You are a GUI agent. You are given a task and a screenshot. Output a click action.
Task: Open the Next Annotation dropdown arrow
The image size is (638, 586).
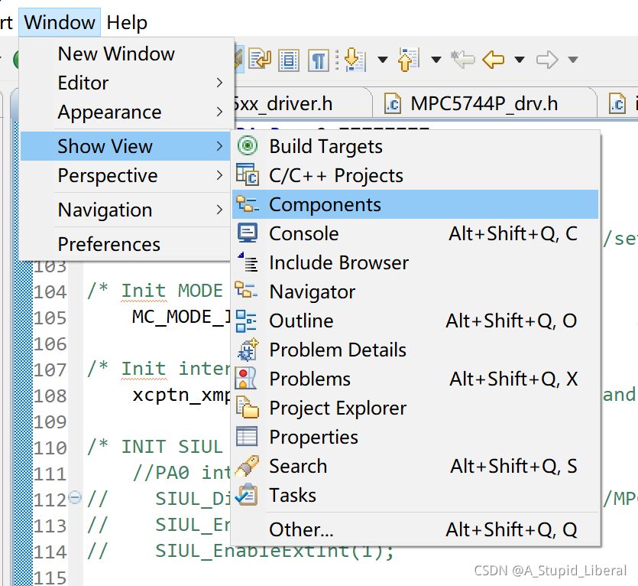383,60
